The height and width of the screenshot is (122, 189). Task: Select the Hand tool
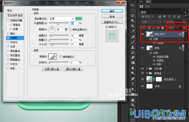133,100
